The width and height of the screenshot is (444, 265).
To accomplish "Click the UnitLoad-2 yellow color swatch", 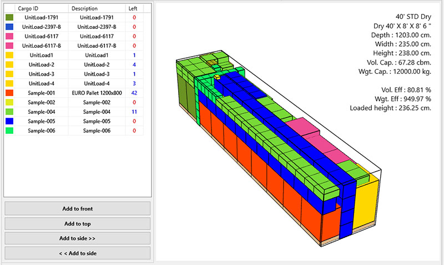I will pyautogui.click(x=9, y=64).
